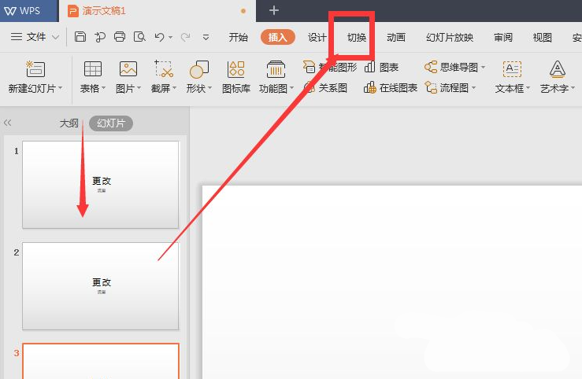Click the Text Box (文本框) icon
Viewport: 582px width, 379px height.
click(x=512, y=70)
